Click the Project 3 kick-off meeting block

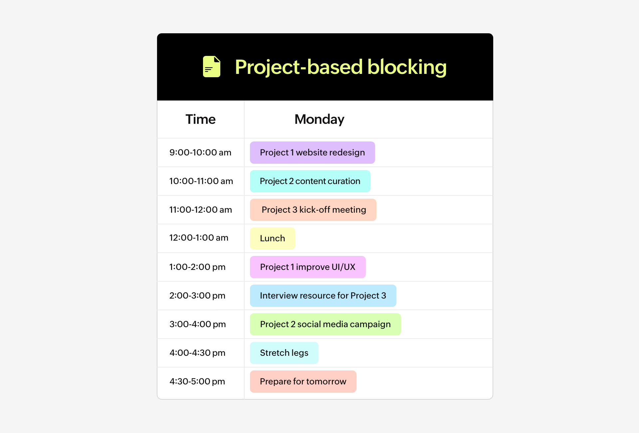313,223
